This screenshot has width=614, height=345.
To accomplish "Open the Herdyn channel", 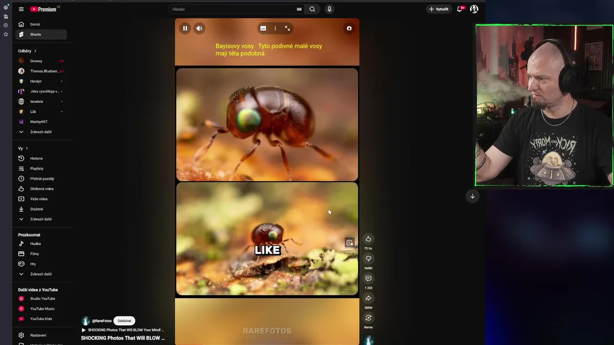I will coord(41,81).
